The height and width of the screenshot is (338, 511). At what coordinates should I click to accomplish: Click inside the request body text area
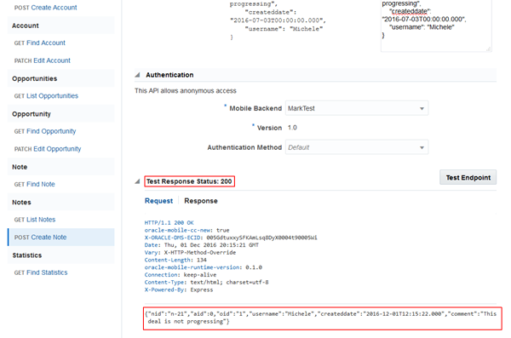tap(436, 26)
